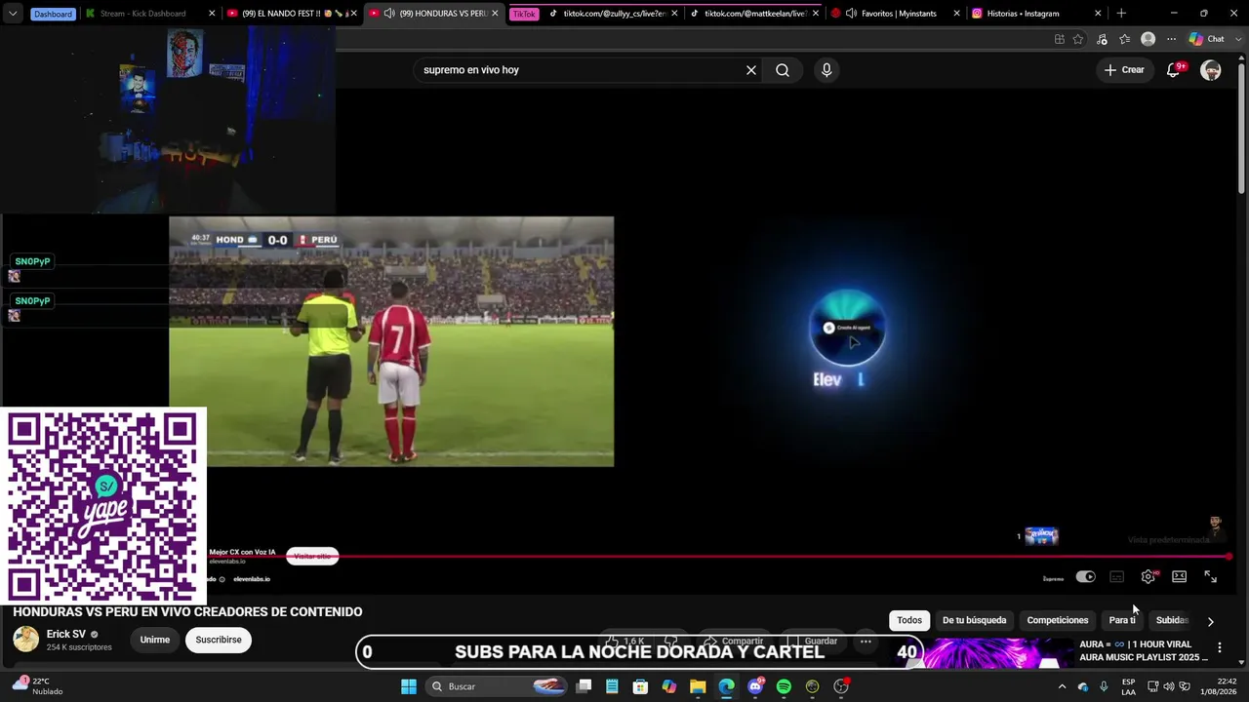Click the Visitar sitio ad button
The height and width of the screenshot is (702, 1249).
pyautogui.click(x=312, y=556)
